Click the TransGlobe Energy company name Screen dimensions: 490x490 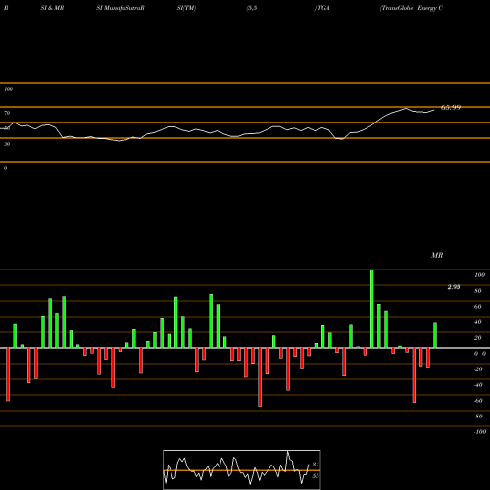pyautogui.click(x=412, y=8)
